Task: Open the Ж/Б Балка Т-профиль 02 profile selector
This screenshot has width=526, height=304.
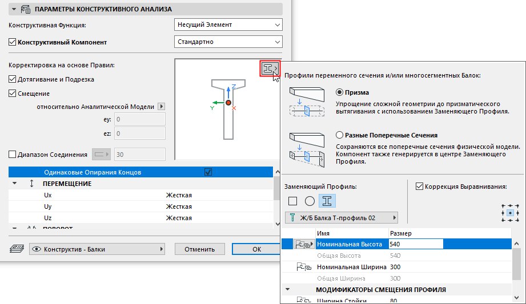Action: (342, 218)
